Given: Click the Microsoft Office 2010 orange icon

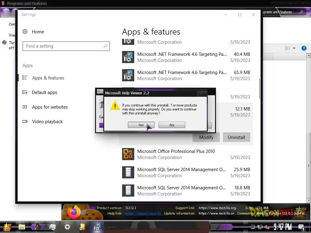Looking at the screenshot, I should click(128, 154).
